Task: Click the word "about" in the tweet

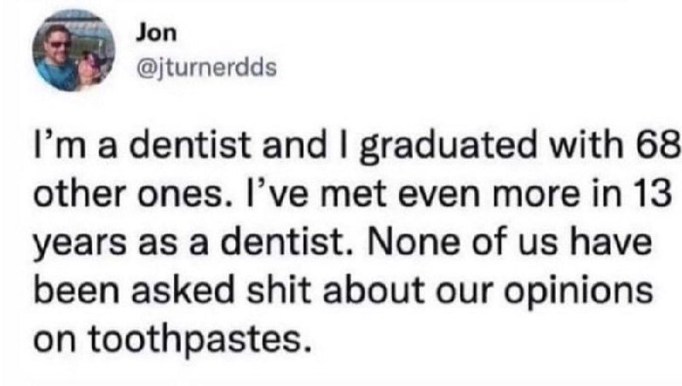Action: click(x=374, y=289)
